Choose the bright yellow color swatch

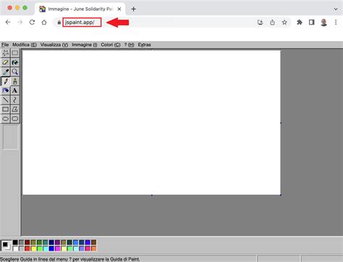tap(33, 248)
